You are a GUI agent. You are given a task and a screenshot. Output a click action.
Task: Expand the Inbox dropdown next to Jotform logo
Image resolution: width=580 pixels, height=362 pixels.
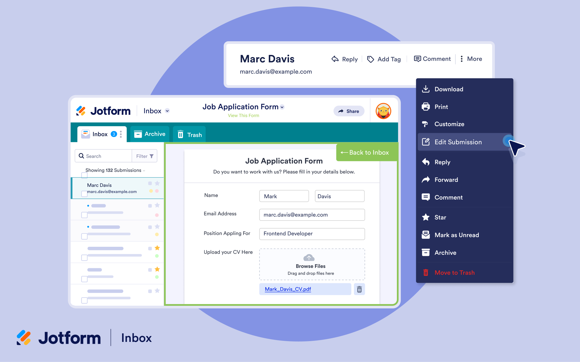167,111
